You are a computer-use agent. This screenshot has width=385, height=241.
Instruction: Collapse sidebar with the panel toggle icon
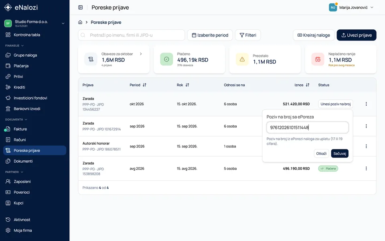(x=81, y=7)
